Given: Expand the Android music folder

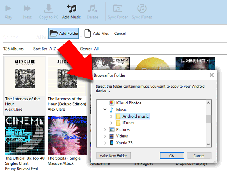Looking at the screenshot, I should 111,116.
